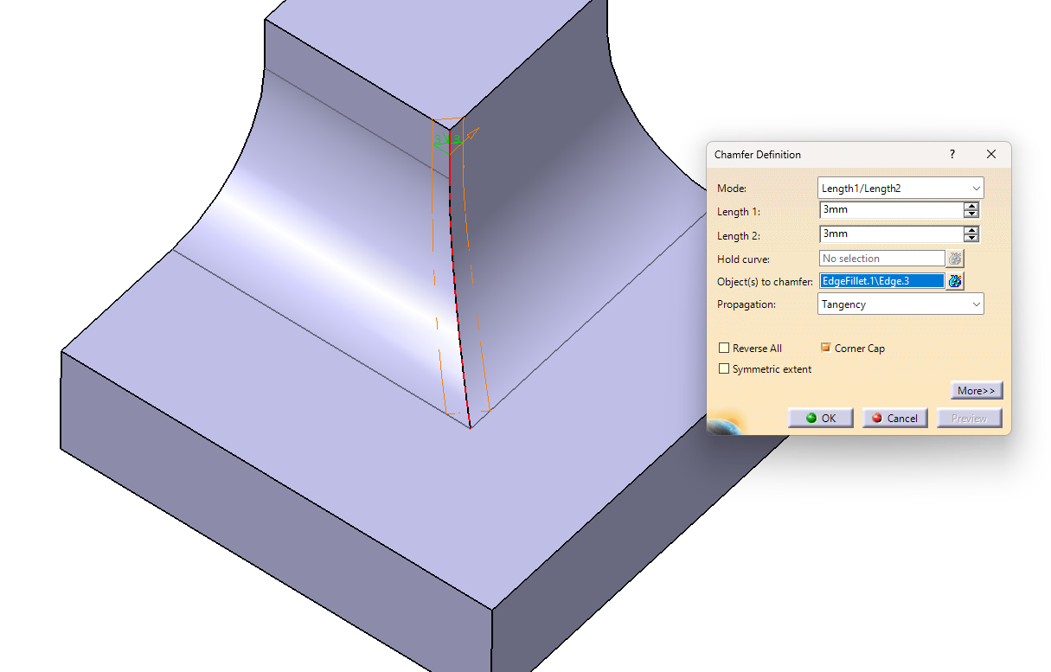Click the green chamfer dimension label on model

448,139
